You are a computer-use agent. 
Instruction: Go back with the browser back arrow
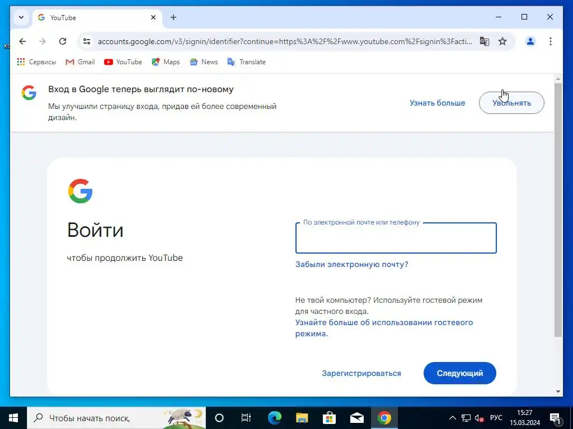[x=22, y=41]
